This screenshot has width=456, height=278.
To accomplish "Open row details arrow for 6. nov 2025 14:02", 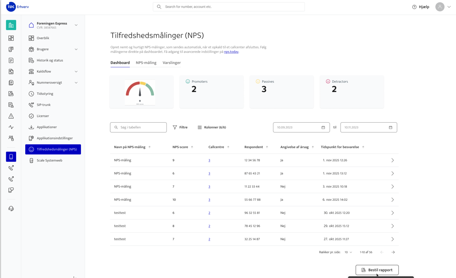I will (393, 200).
